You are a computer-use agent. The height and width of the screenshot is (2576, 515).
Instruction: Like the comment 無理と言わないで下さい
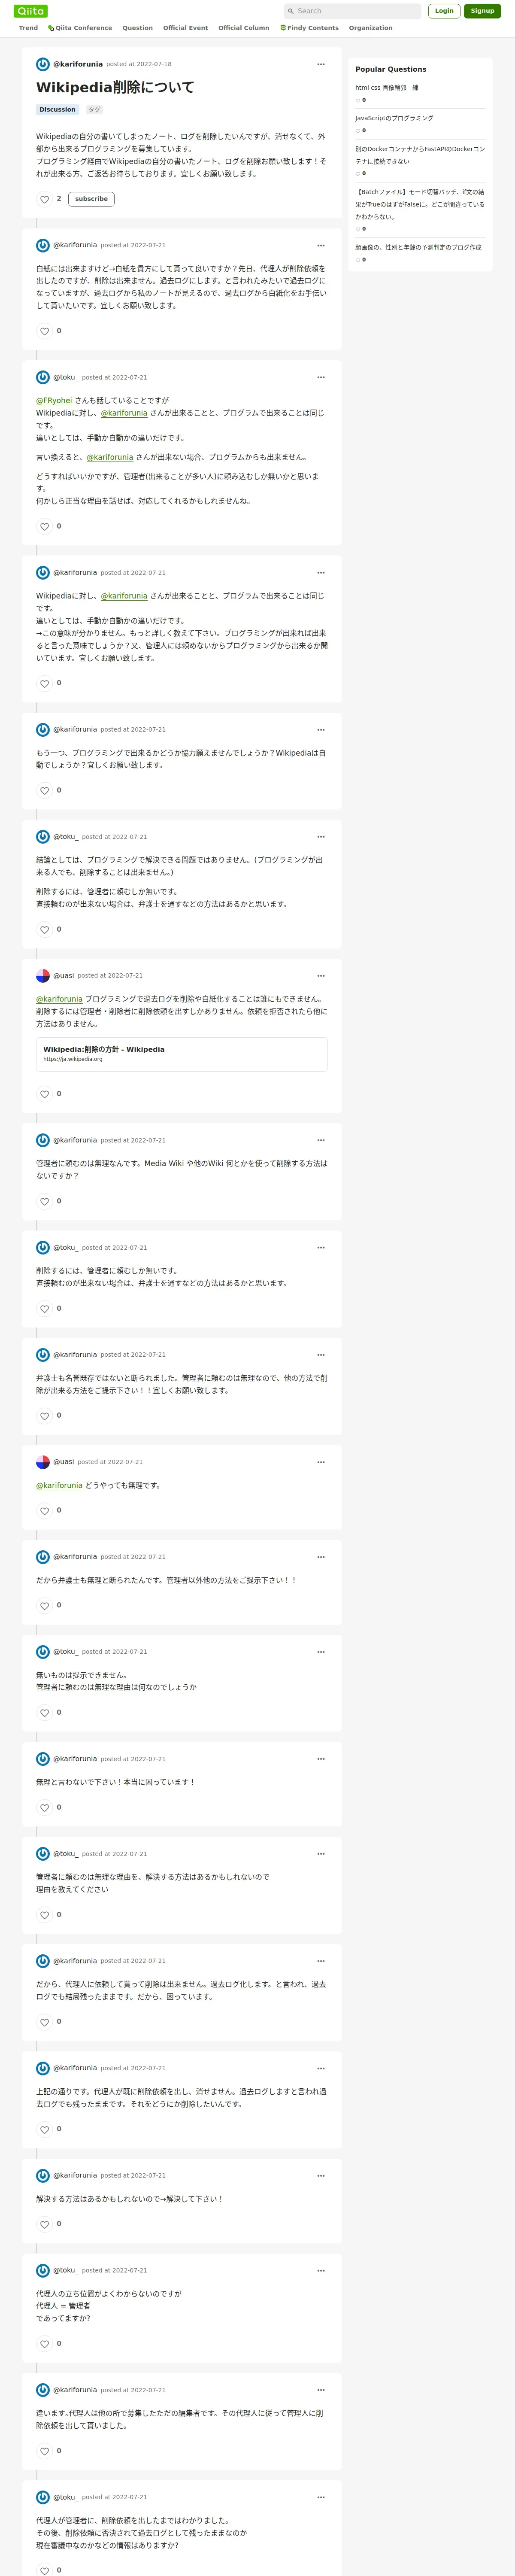pyautogui.click(x=44, y=1808)
